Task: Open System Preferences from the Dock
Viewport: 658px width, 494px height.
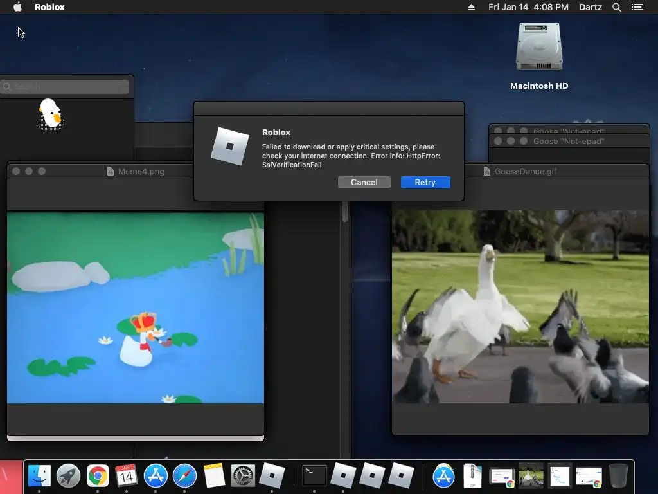Action: (243, 476)
